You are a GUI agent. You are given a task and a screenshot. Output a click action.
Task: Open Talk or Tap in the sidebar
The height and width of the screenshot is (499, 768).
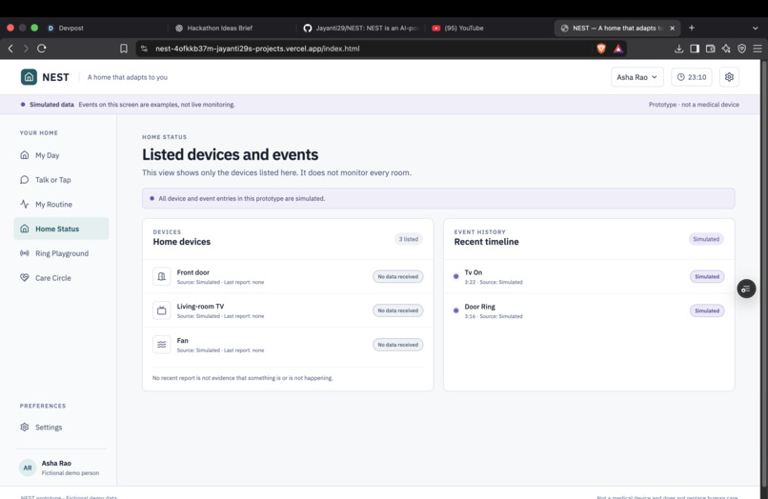click(x=61, y=180)
